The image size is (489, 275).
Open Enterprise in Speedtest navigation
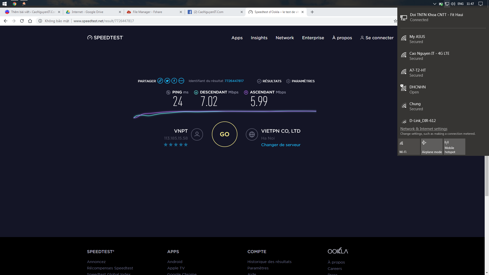coord(313,38)
